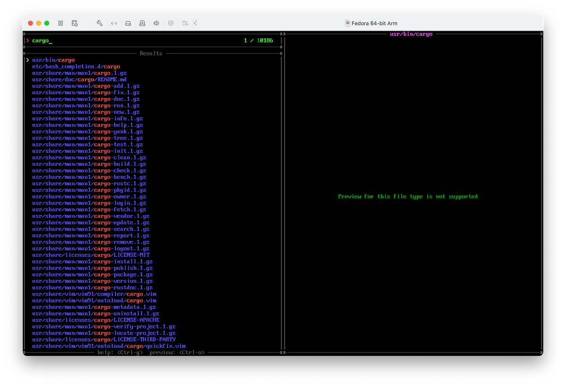
Task: Click the network adapter arrows icon
Action: (114, 23)
